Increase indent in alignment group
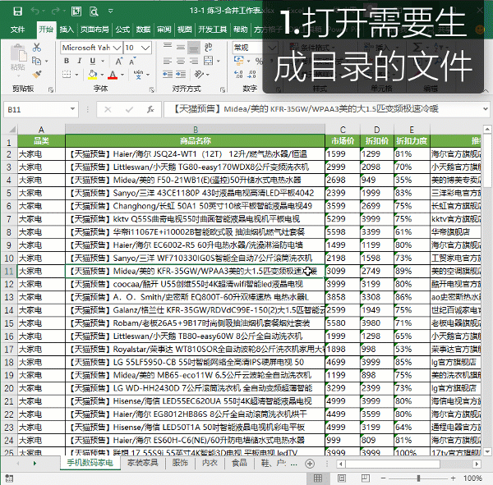 pyautogui.click(x=181, y=75)
